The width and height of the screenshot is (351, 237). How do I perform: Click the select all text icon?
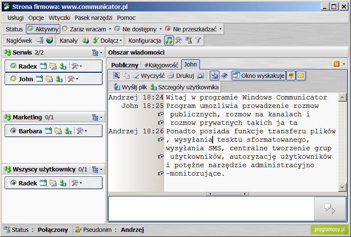(x=116, y=76)
